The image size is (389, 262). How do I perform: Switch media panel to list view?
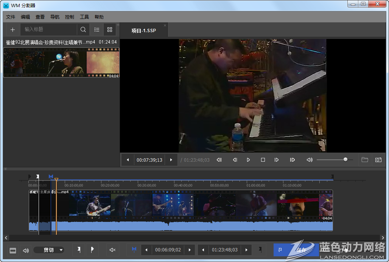(97, 30)
